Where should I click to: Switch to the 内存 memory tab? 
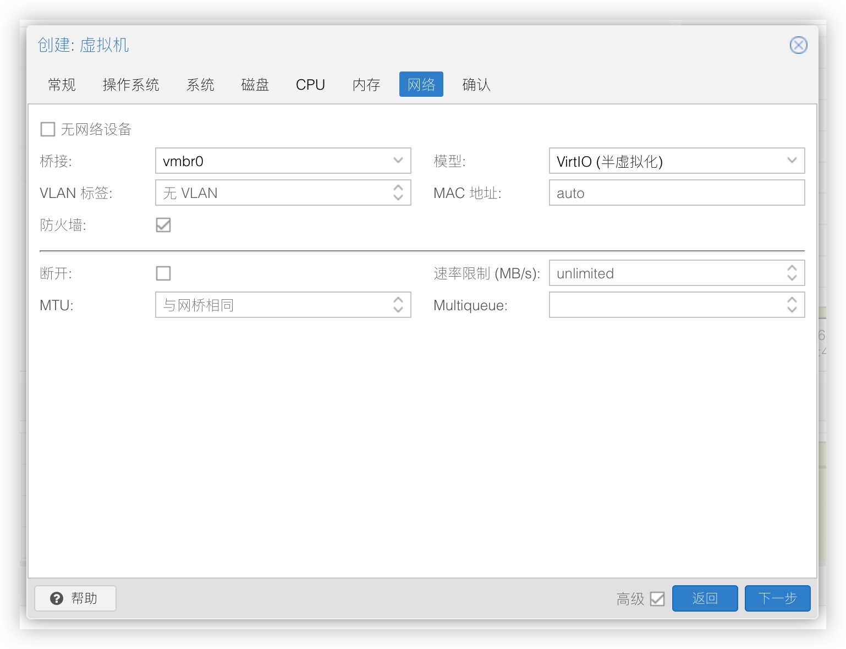click(x=366, y=85)
